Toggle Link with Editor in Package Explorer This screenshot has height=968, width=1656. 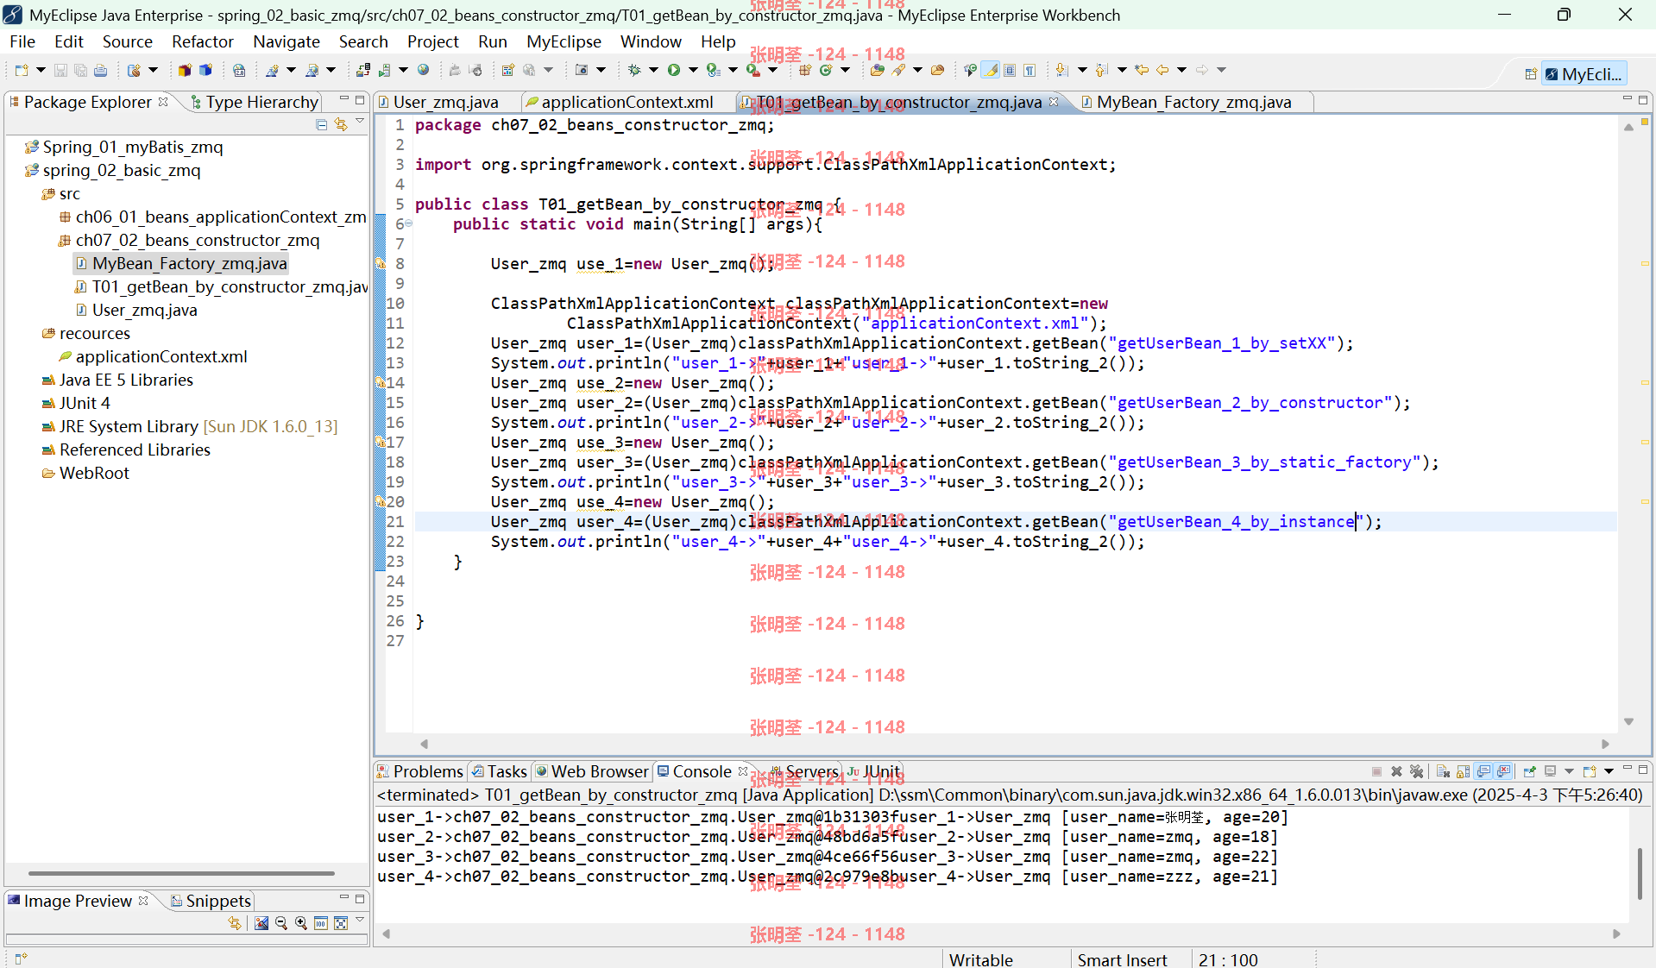point(341,124)
